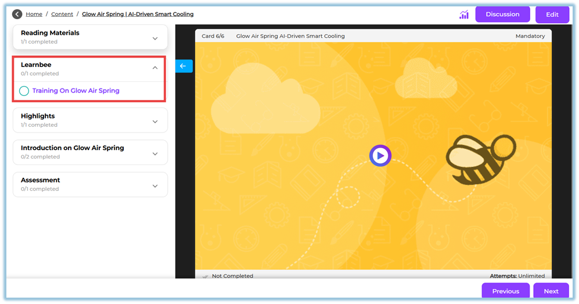Expand the Reading Materials section
Screen dimensions: 579x304
tap(154, 38)
